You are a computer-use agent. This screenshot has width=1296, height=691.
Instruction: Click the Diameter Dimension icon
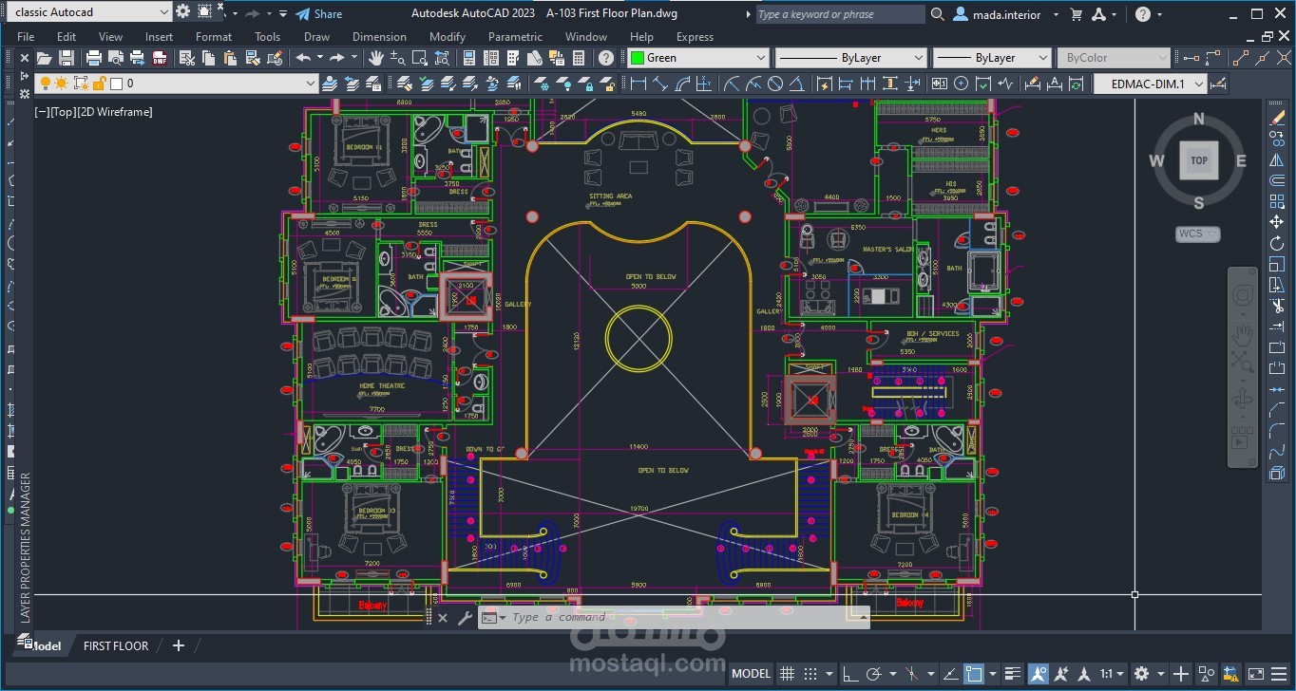[x=775, y=84]
